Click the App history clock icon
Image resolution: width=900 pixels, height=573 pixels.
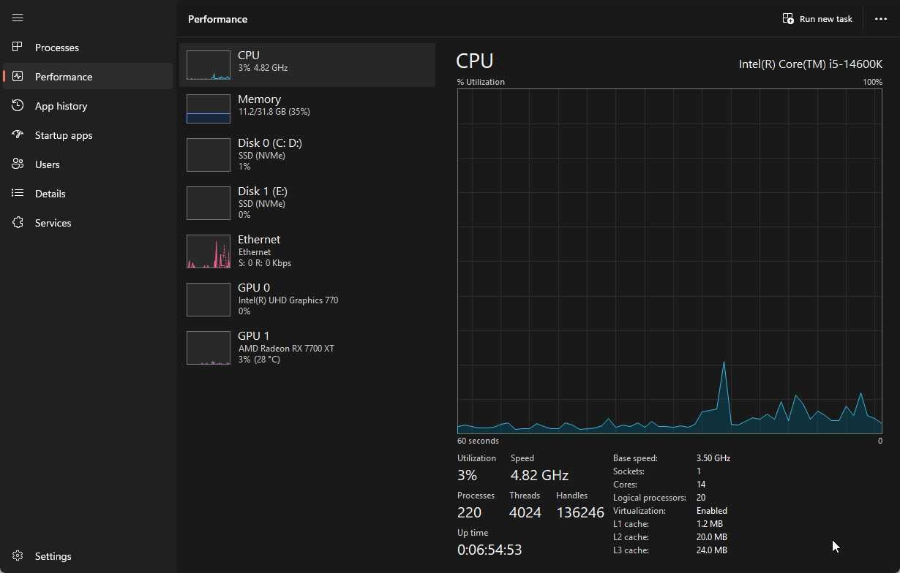[x=18, y=105]
